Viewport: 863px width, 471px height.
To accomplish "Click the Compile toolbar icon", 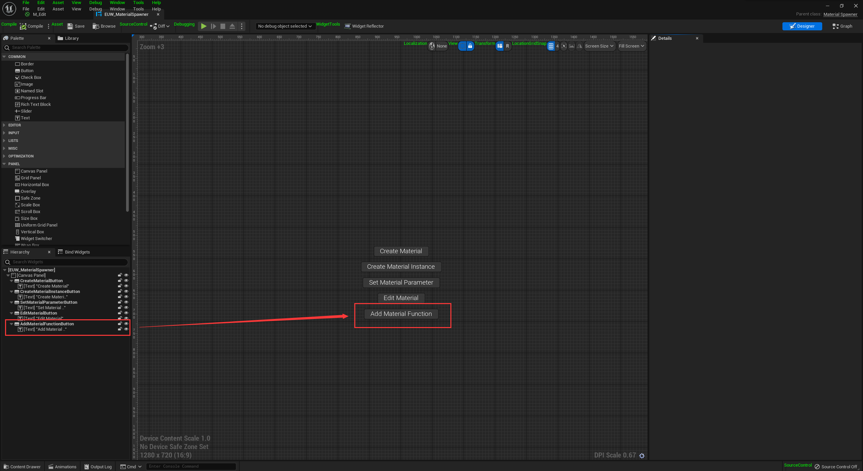I will [x=23, y=26].
